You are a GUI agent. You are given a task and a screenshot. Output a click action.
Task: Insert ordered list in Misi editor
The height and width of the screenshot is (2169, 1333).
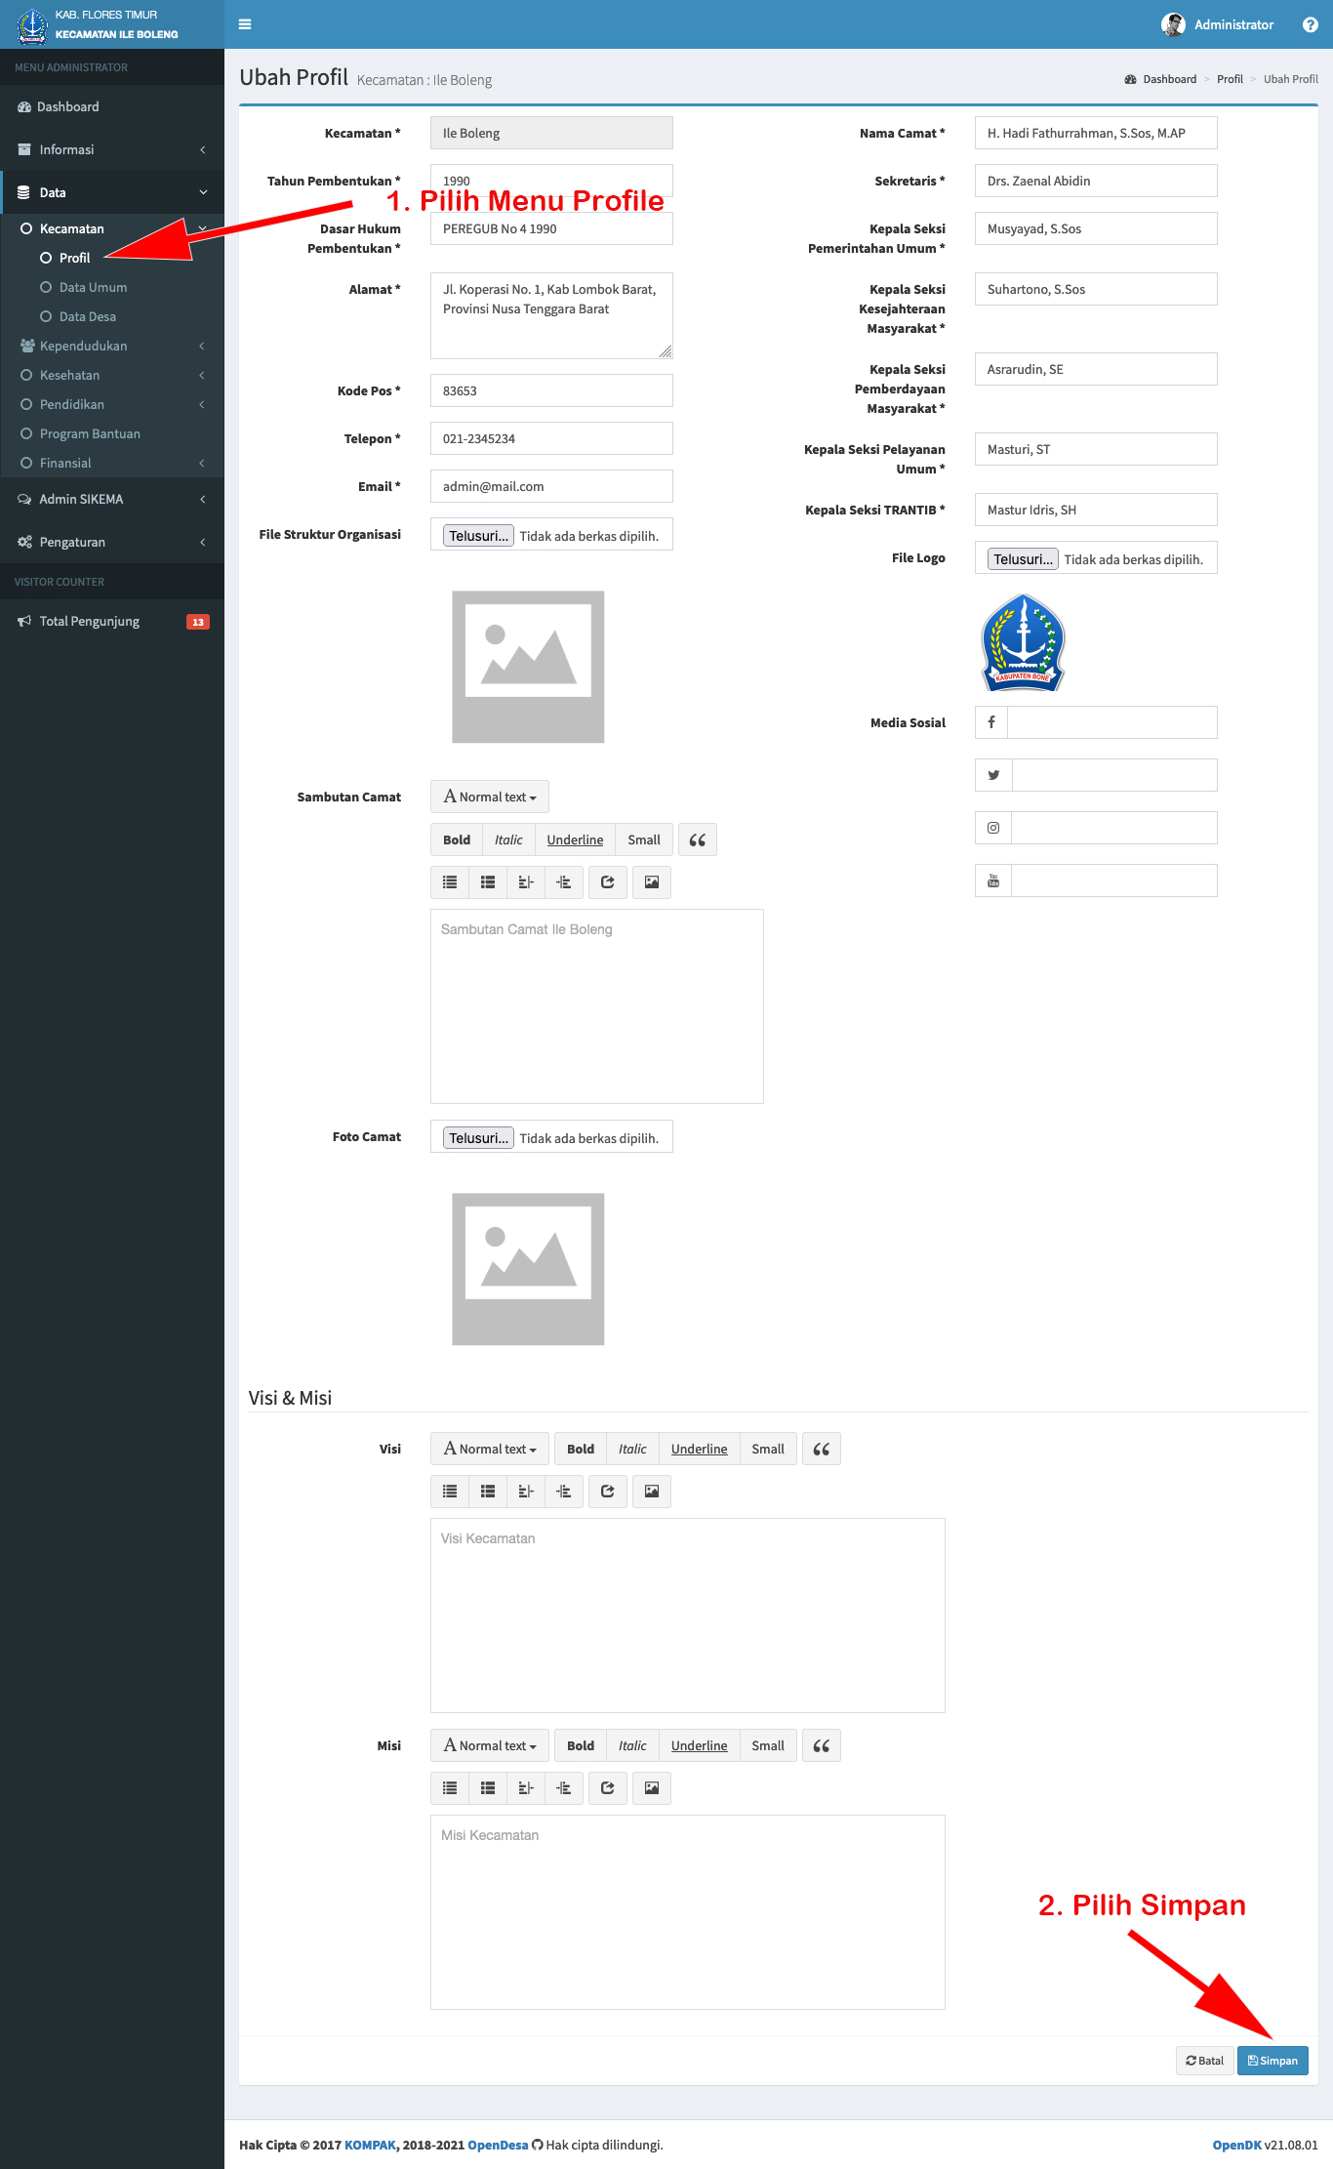(488, 1788)
